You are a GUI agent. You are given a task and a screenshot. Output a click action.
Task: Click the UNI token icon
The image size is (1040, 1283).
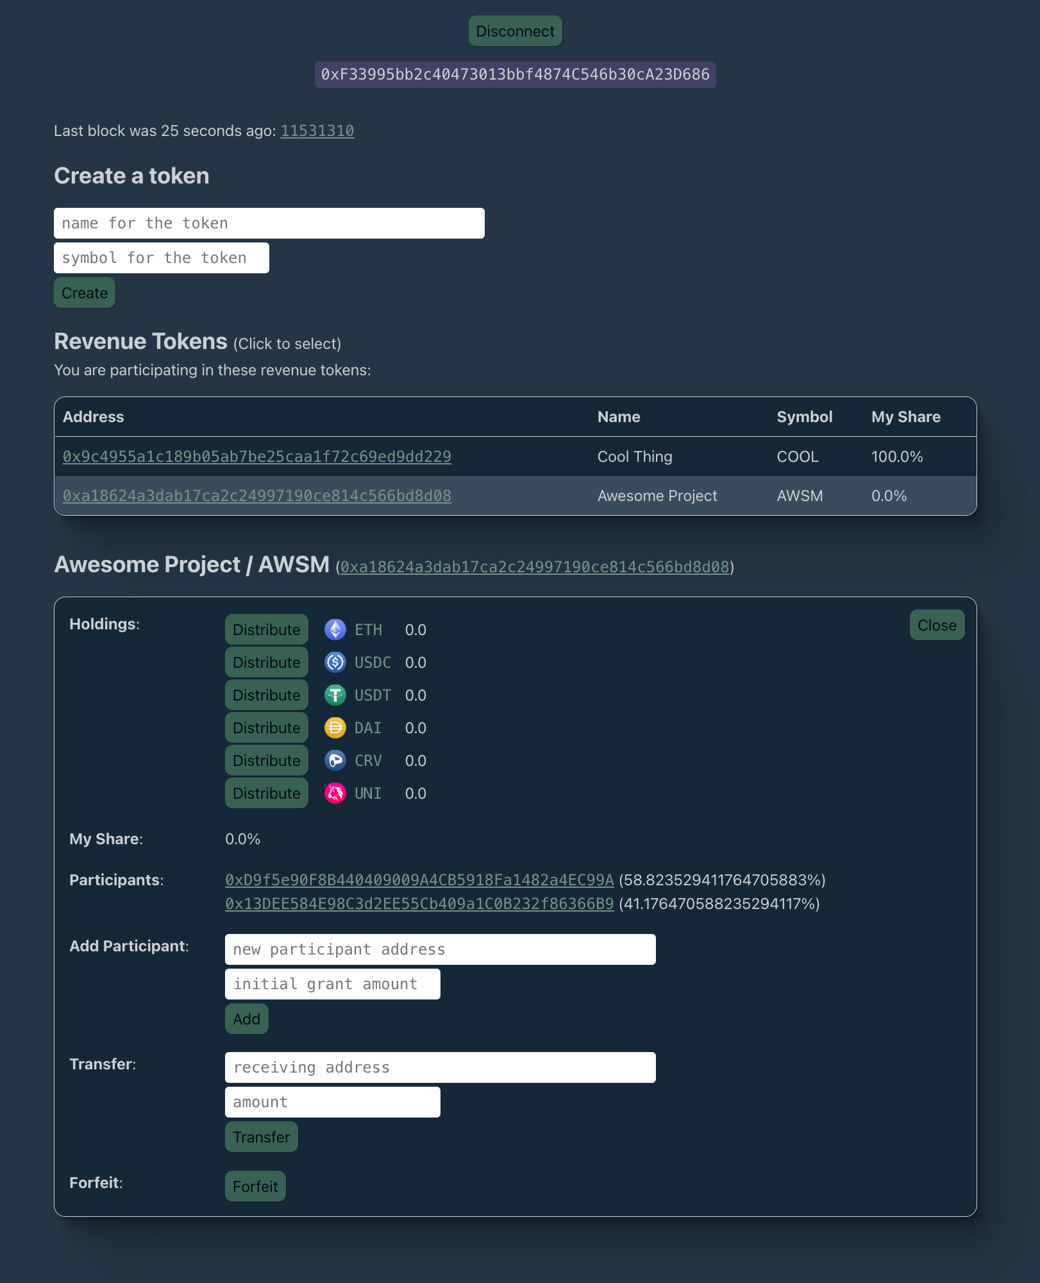[335, 794]
